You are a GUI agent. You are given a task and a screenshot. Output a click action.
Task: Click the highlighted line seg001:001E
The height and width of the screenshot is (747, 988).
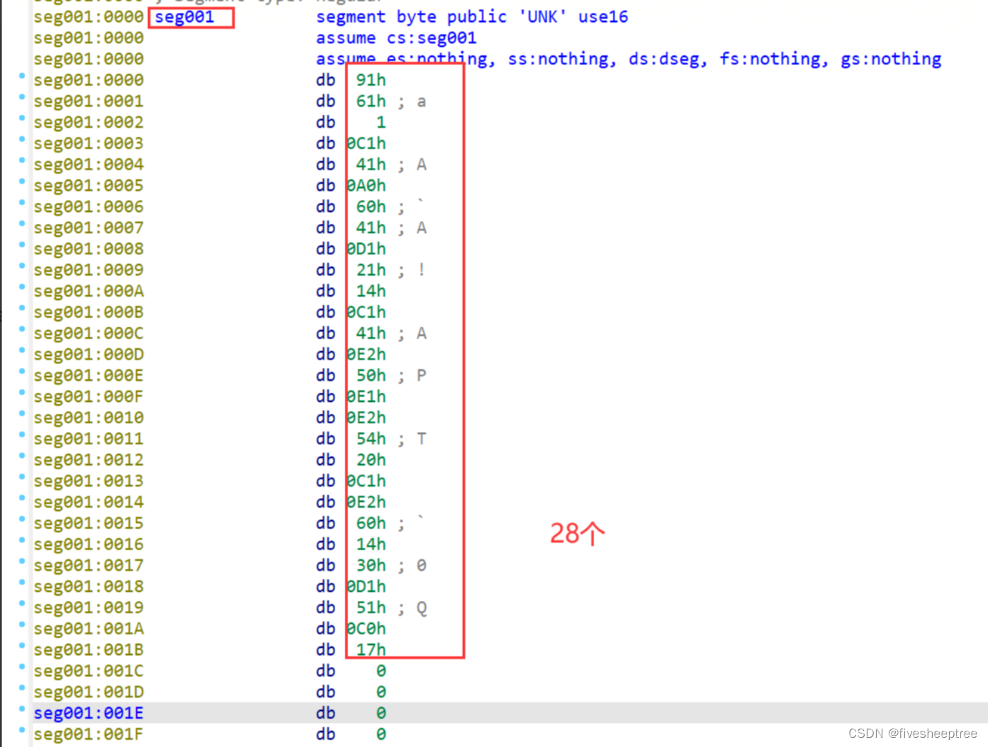(x=88, y=713)
